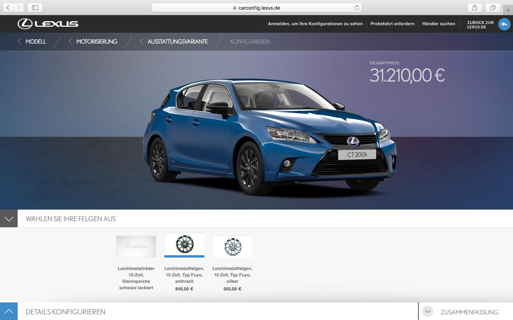This screenshot has width=513, height=320.
Task: Expand Details konfigurieren with the blue arrow
Action: pyautogui.click(x=9, y=311)
